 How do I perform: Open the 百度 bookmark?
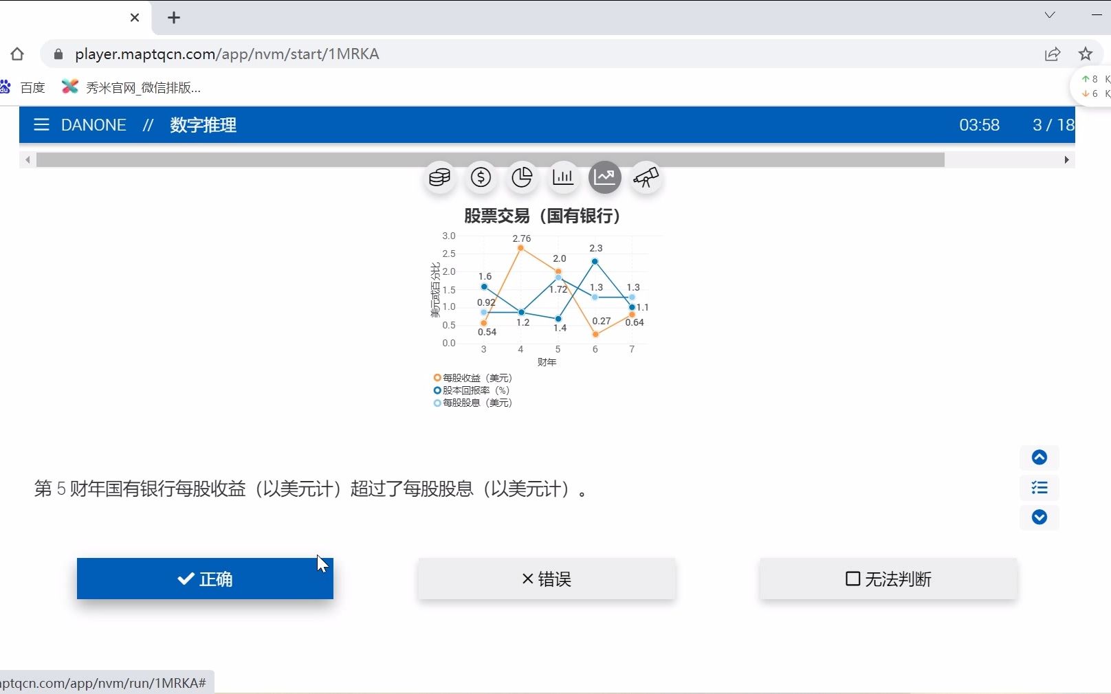[24, 87]
